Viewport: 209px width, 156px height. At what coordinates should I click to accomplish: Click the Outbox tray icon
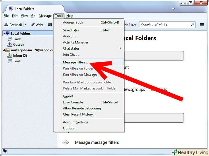tap(9, 45)
